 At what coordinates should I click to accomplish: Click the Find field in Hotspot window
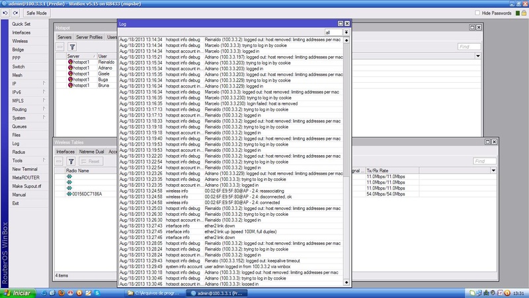tap(469, 46)
